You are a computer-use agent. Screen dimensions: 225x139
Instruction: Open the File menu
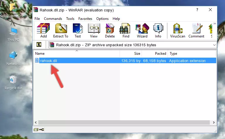pos(37,19)
